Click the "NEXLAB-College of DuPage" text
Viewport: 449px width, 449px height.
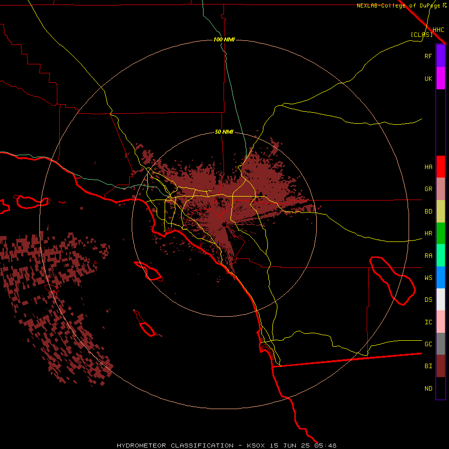point(398,5)
